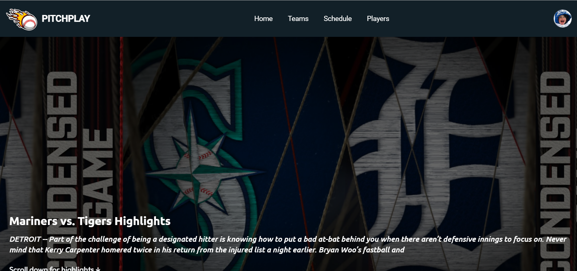Viewport: 577px width, 271px height.
Task: Click the DETROIT article summary paragraph
Action: point(288,245)
